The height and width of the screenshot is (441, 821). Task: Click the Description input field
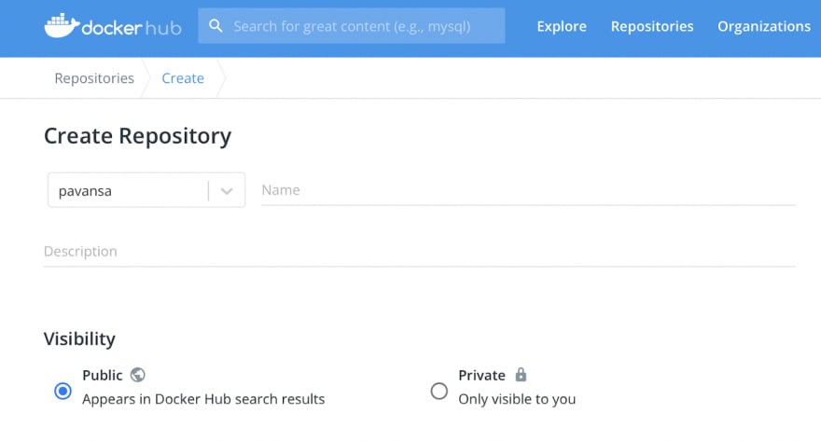pyautogui.click(x=420, y=252)
